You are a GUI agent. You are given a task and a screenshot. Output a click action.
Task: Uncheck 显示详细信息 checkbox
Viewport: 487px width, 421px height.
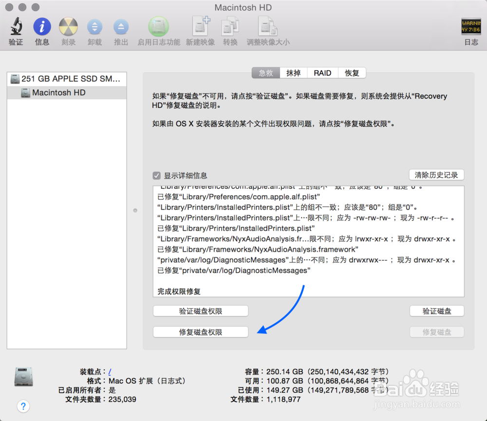pos(156,175)
